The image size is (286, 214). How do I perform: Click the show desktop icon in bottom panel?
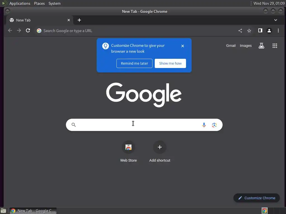[3, 211]
